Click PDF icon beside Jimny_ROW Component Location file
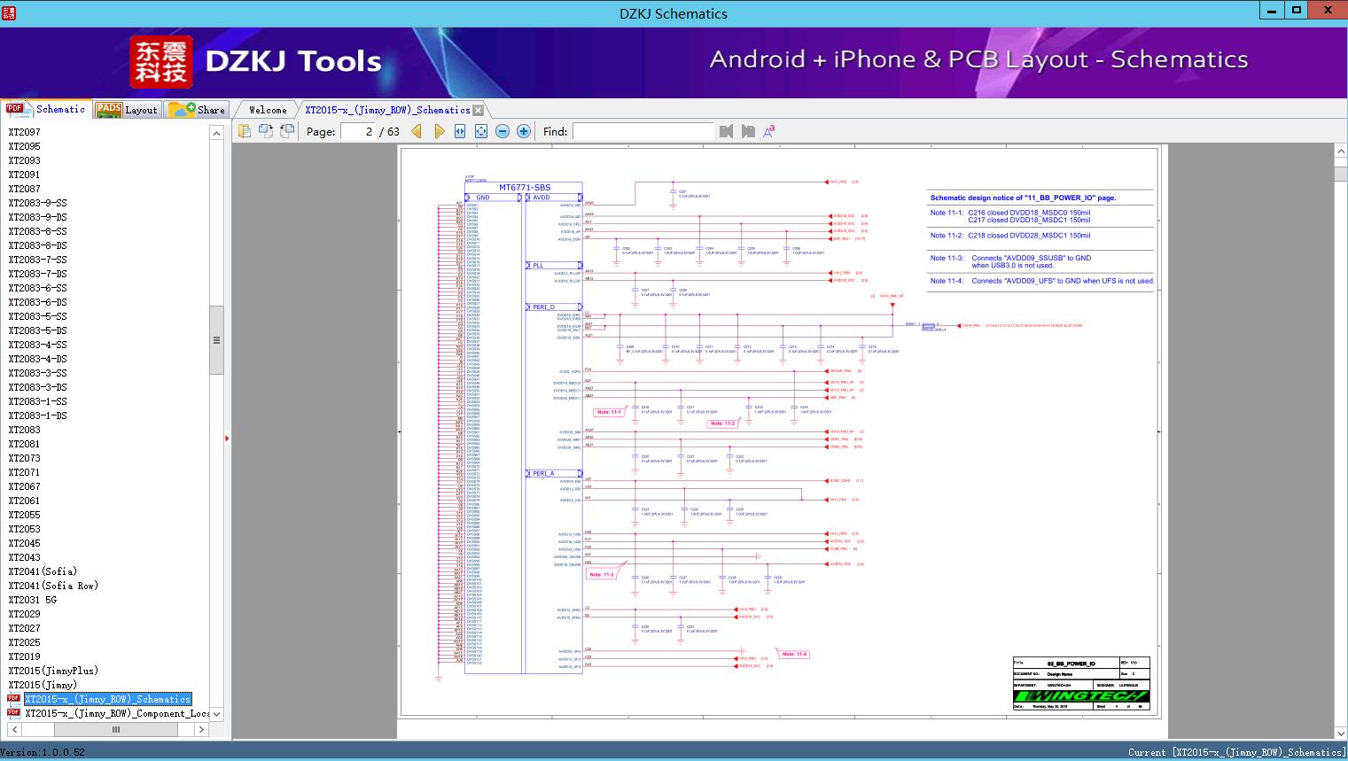This screenshot has height=761, width=1348. pyautogui.click(x=13, y=713)
